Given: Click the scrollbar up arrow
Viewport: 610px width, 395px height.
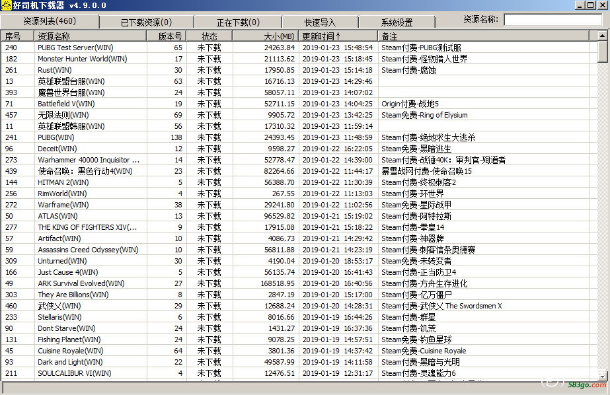Looking at the screenshot, I should 602,36.
